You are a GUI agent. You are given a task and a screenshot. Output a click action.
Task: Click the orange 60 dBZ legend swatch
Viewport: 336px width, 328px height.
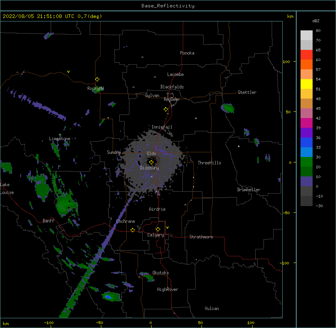click(x=306, y=64)
